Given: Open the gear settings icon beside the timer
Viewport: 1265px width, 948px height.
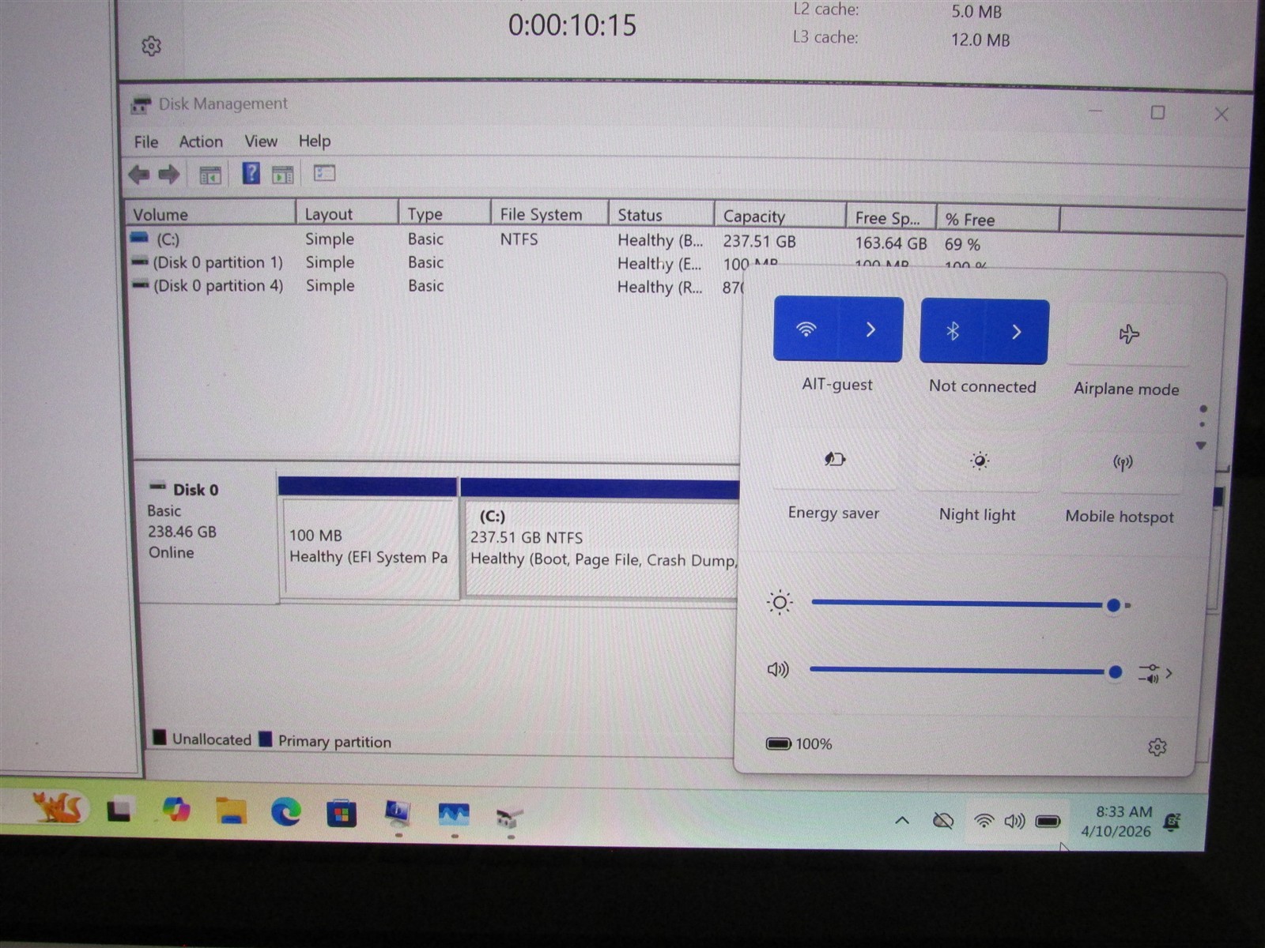Looking at the screenshot, I should (151, 46).
